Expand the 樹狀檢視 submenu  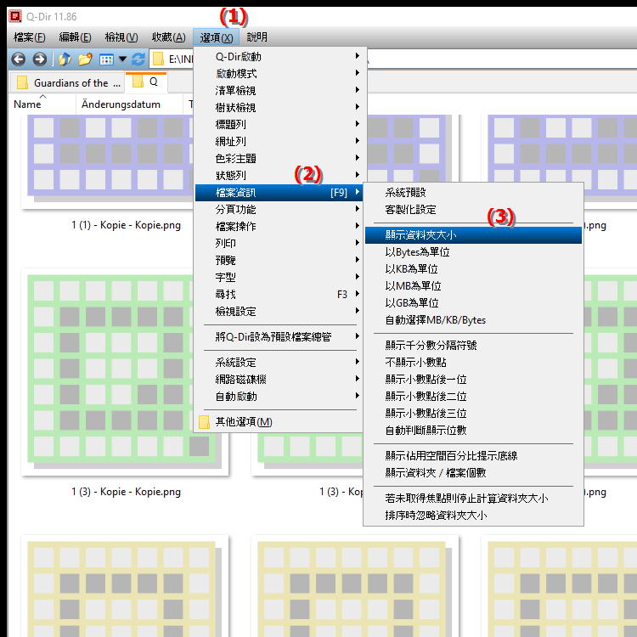[280, 108]
